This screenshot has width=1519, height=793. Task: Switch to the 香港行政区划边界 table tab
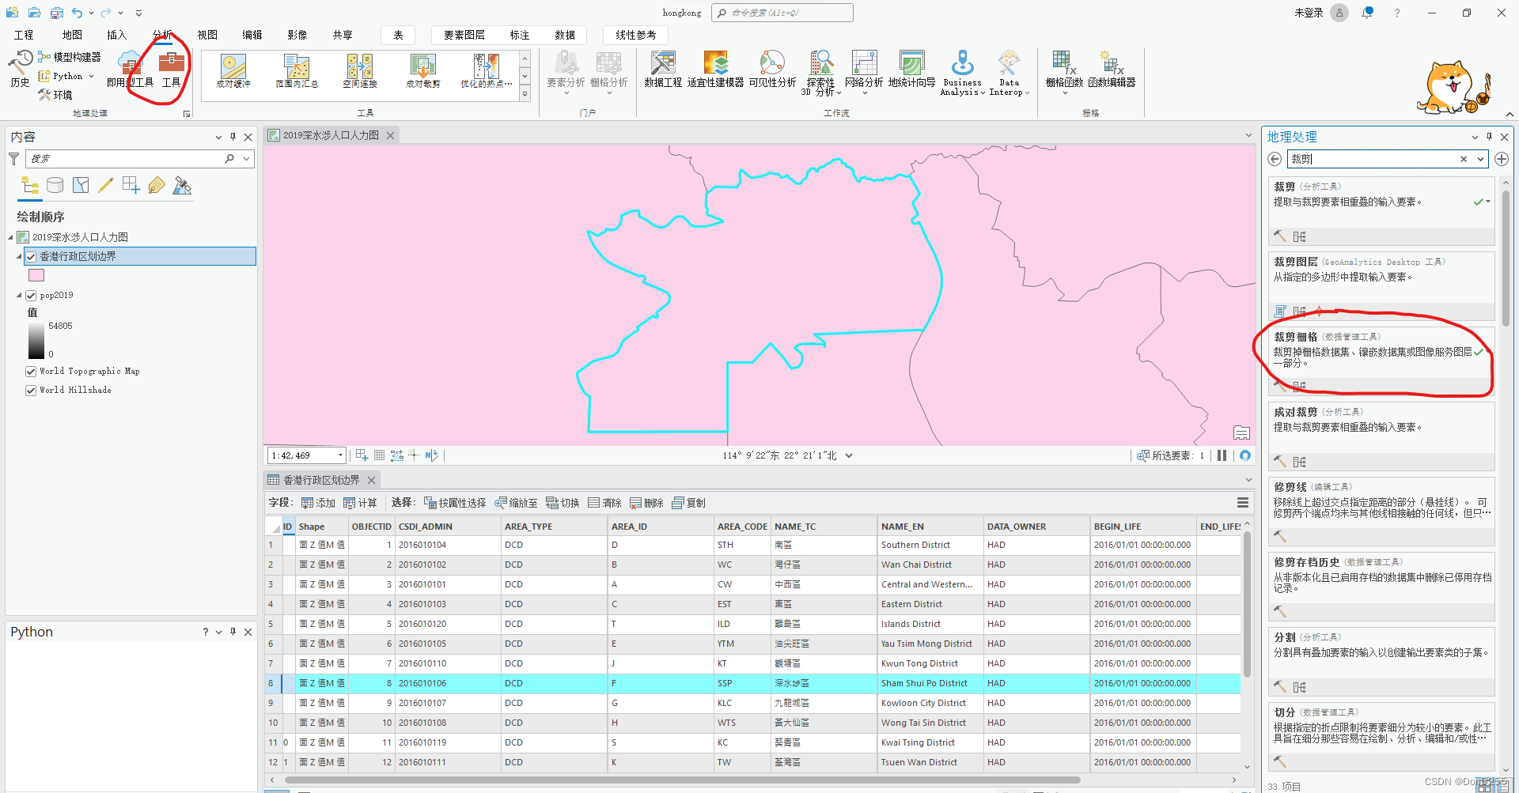[x=321, y=480]
